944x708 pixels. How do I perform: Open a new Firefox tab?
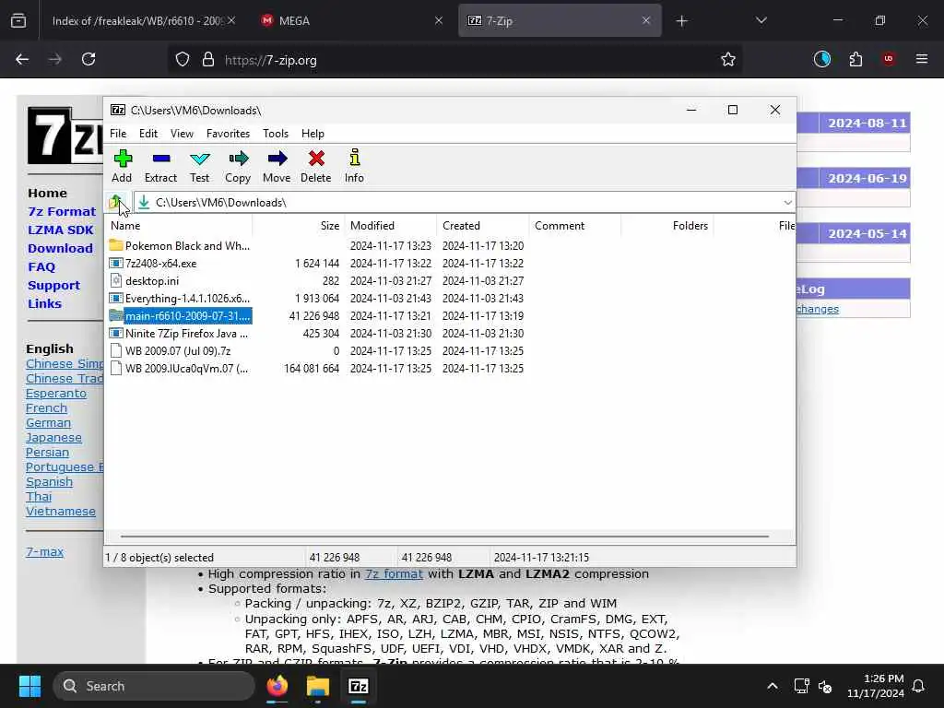pos(681,21)
